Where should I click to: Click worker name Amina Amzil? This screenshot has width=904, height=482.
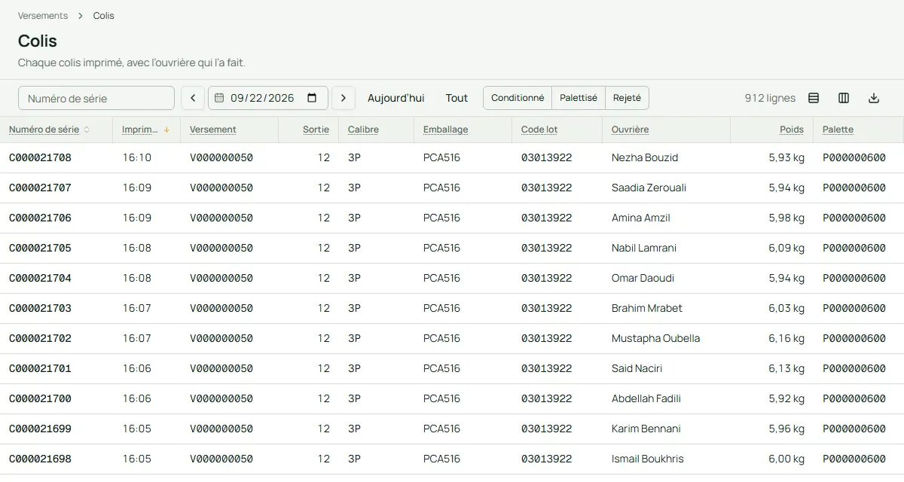(x=640, y=218)
